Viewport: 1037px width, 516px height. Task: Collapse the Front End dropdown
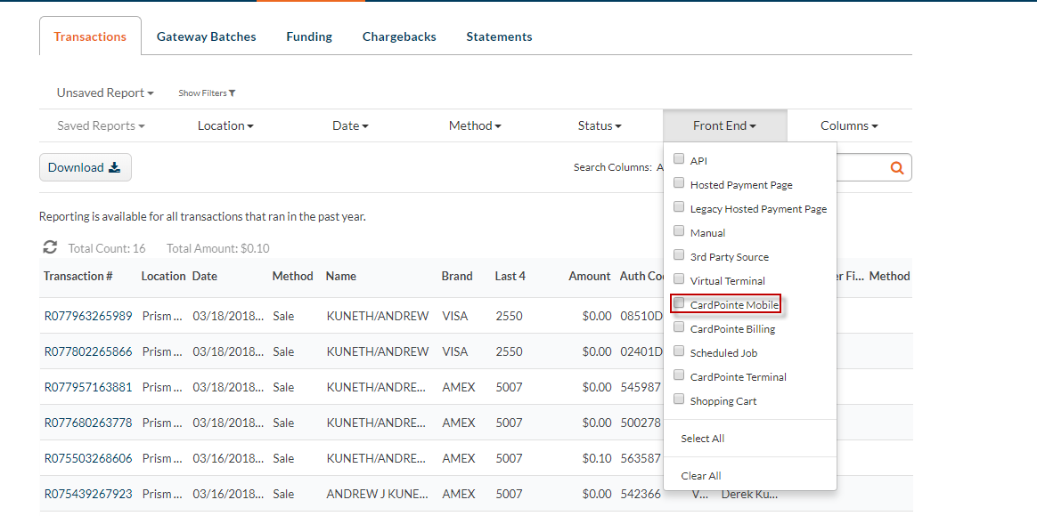725,125
